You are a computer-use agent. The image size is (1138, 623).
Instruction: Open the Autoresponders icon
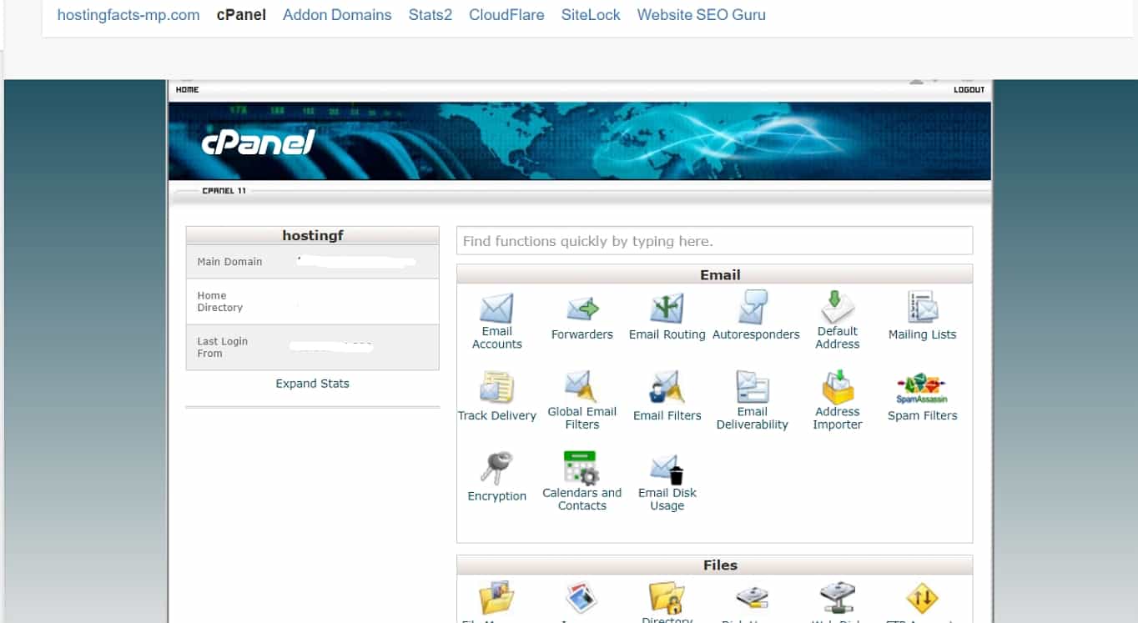coord(753,308)
